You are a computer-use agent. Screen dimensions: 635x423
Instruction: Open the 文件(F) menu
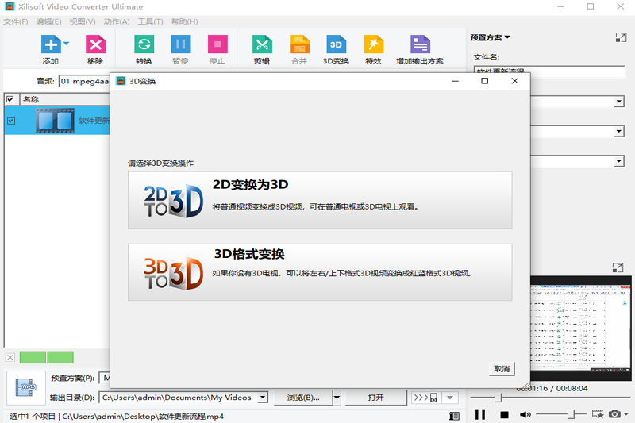click(16, 21)
